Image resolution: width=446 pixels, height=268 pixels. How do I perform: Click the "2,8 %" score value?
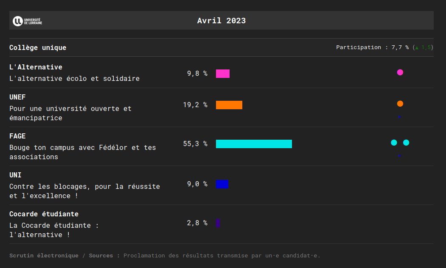[x=197, y=223]
